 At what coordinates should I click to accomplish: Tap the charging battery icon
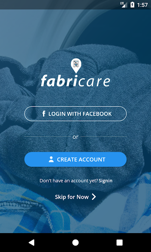[132, 5]
